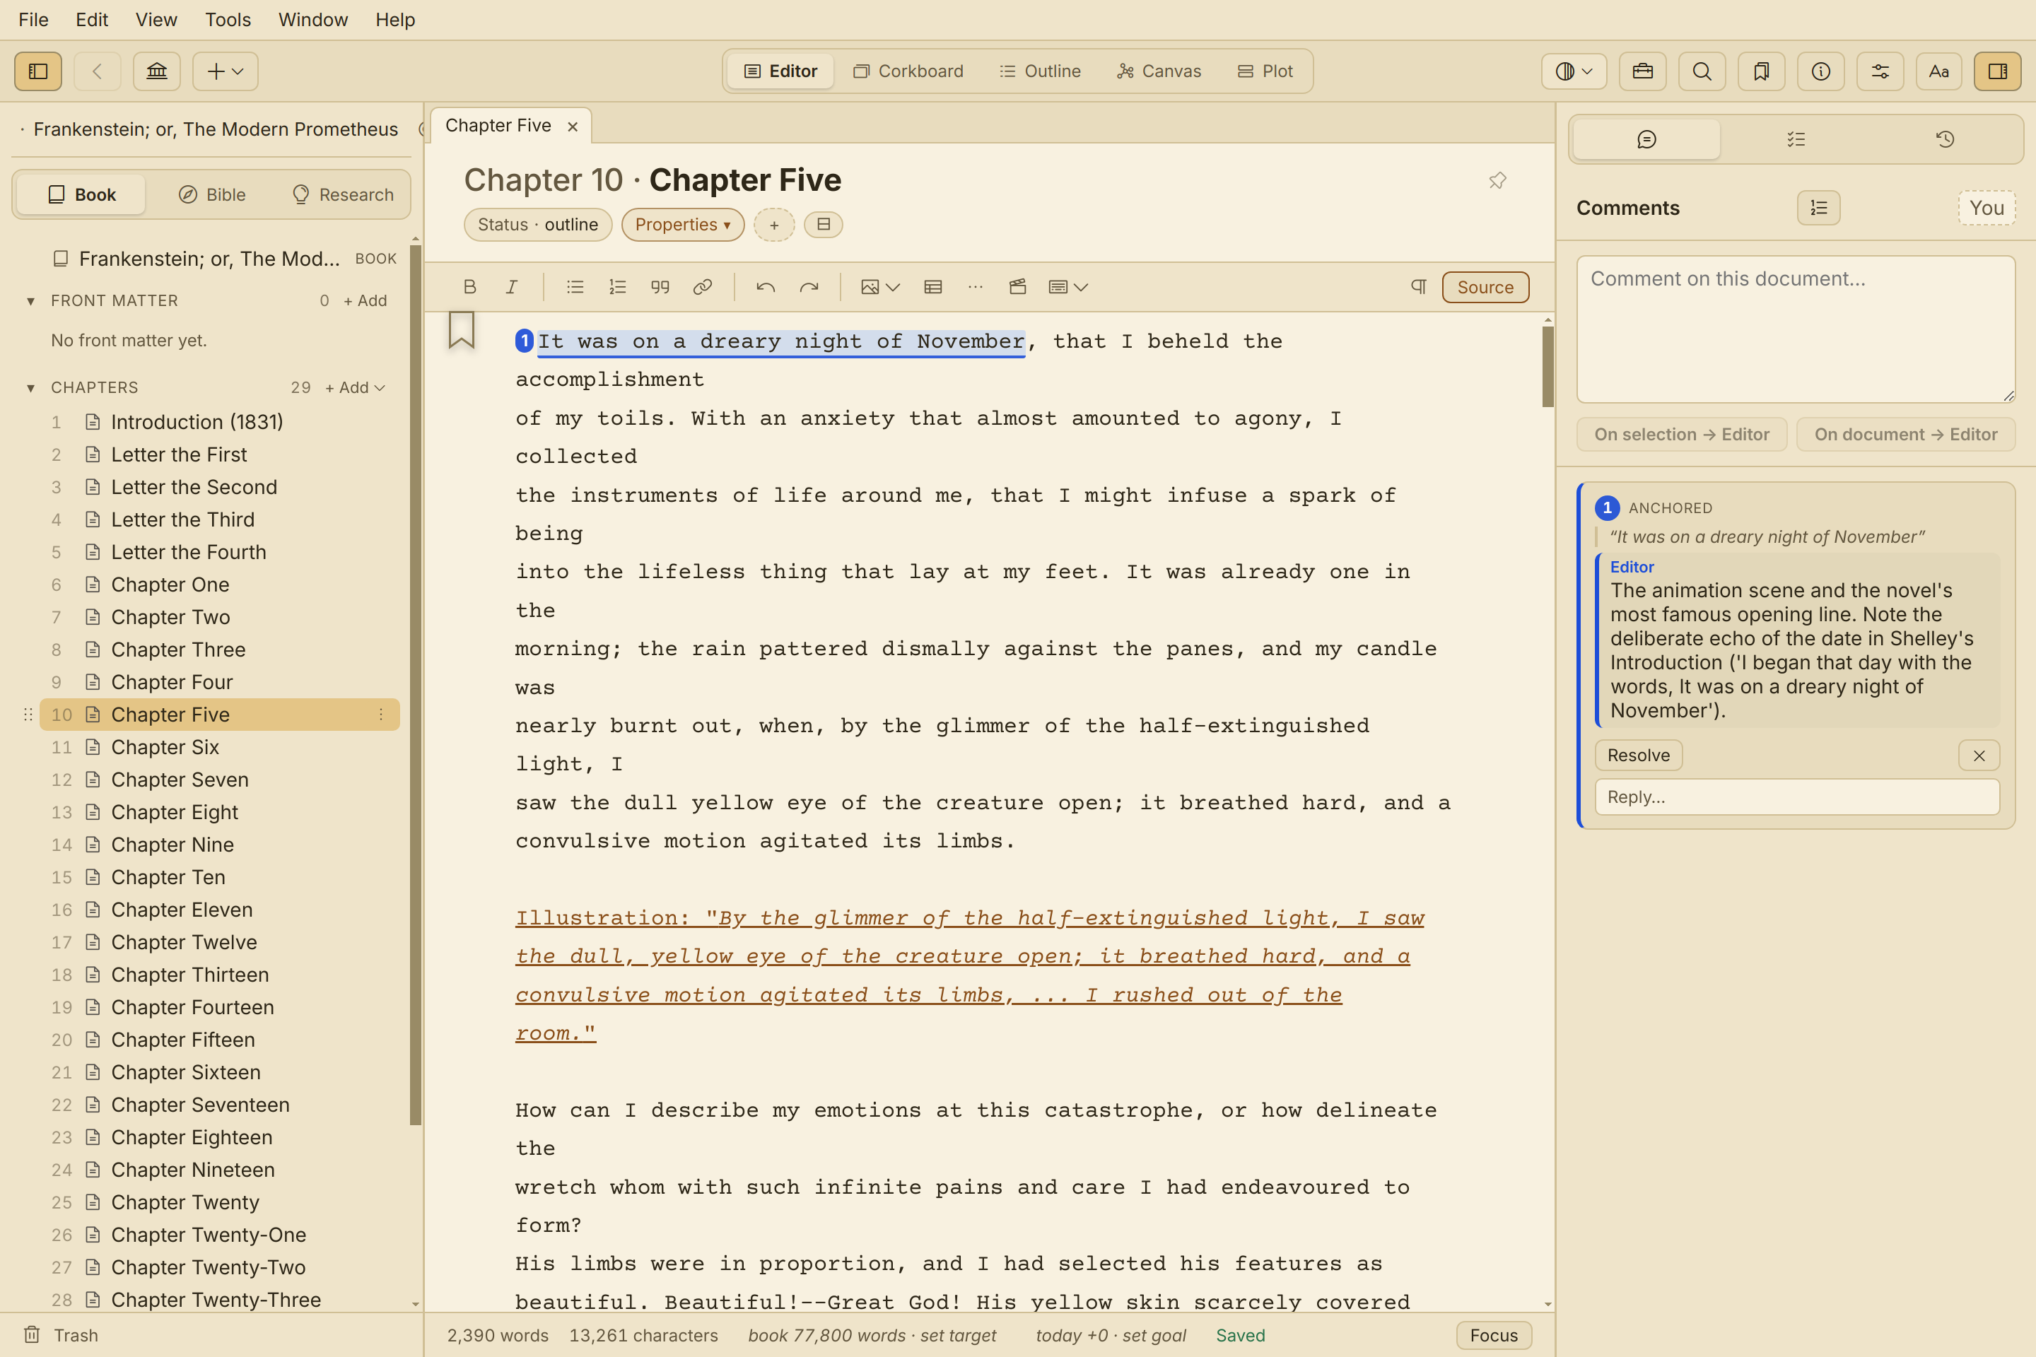2036x1357 pixels.
Task: Open the insert image dropdown
Action: 880,288
